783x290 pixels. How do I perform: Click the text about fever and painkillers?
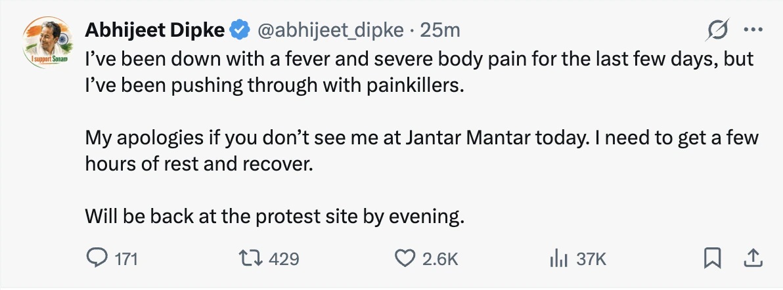419,72
